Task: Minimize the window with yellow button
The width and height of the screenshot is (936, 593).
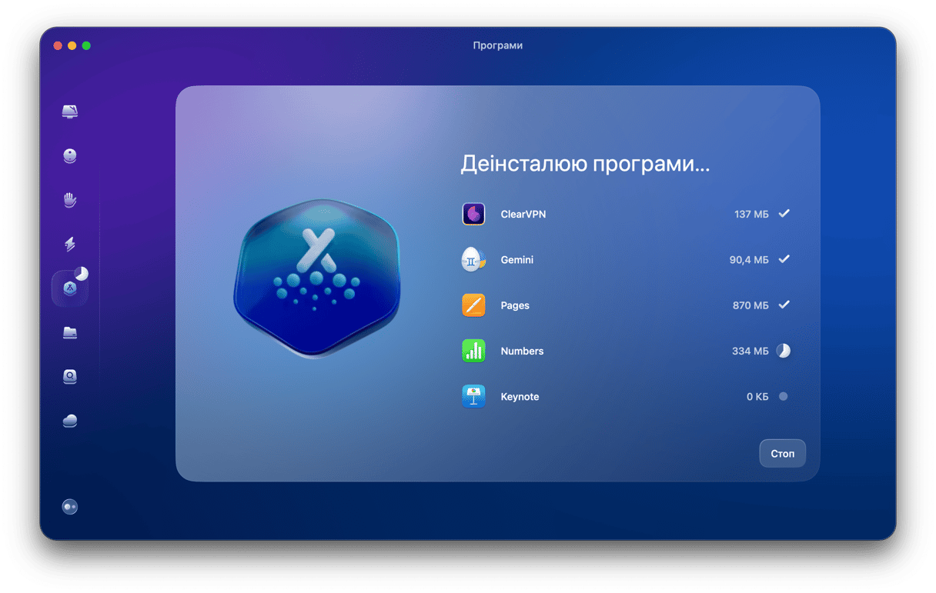Action: 72,45
